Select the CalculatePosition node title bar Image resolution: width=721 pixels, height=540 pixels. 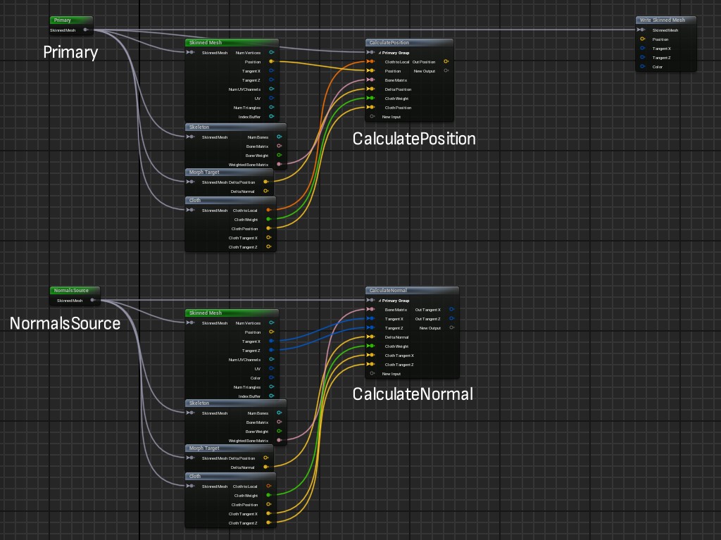click(409, 42)
